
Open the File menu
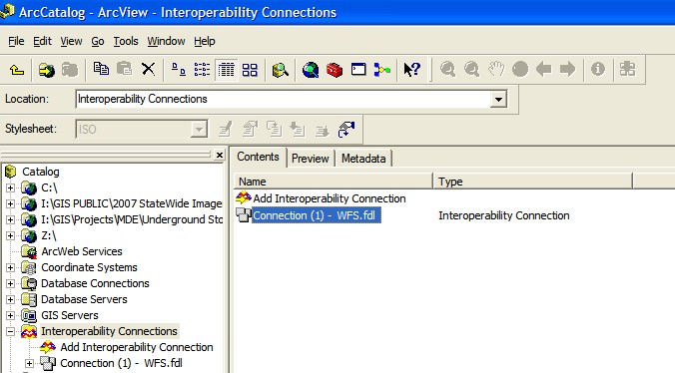click(x=16, y=41)
